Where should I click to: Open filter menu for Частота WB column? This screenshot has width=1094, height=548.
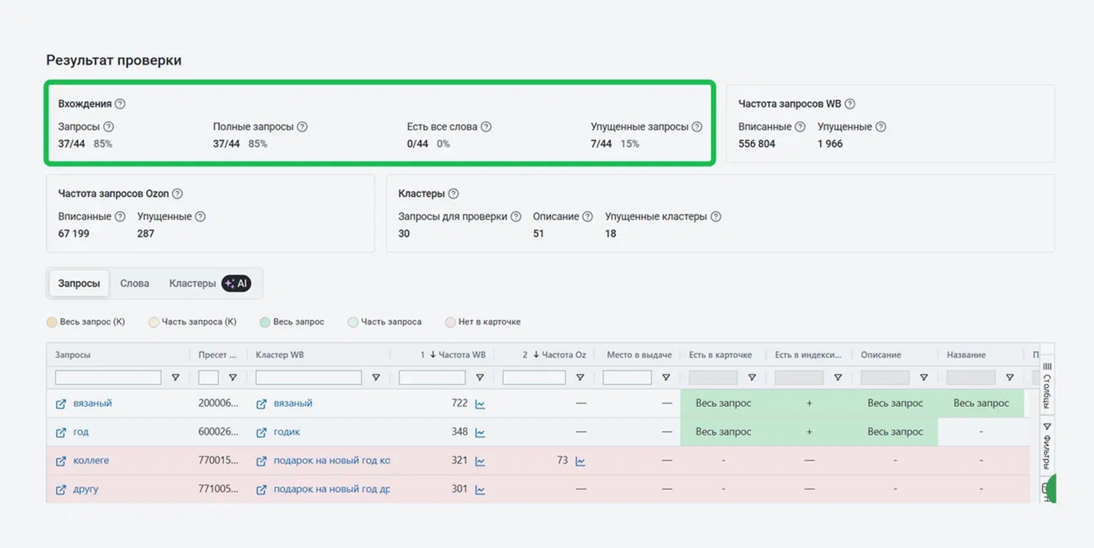pyautogui.click(x=479, y=378)
